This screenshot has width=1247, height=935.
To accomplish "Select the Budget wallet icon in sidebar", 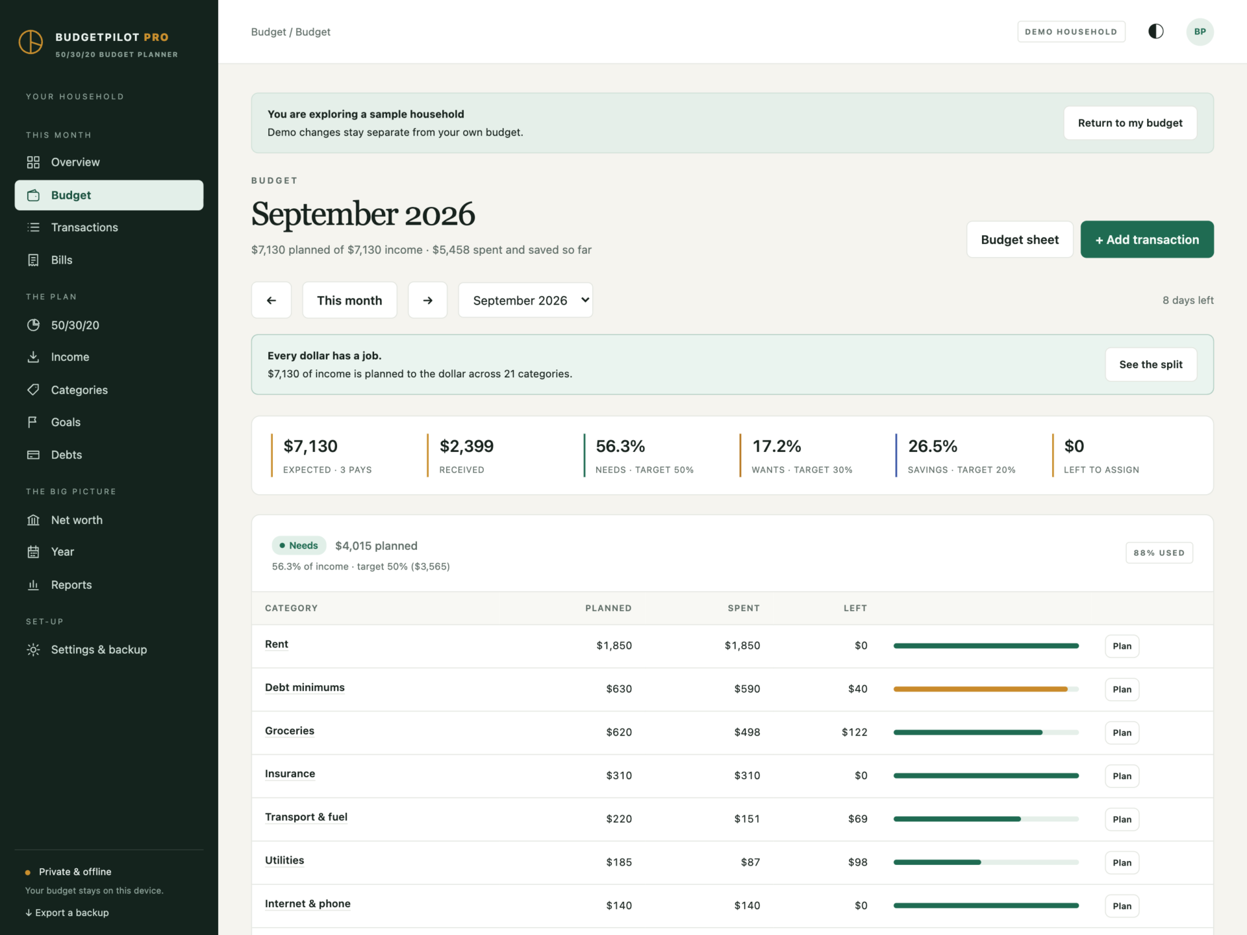I will tap(33, 195).
